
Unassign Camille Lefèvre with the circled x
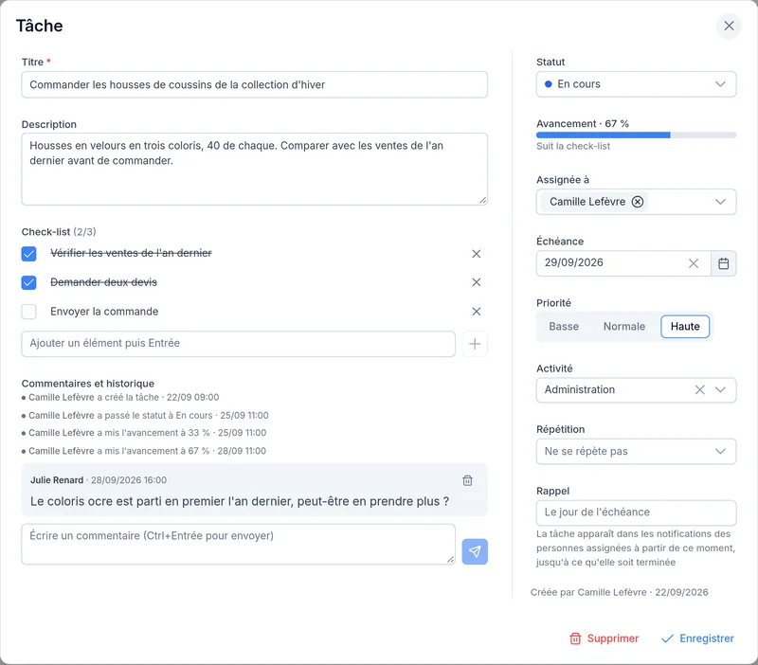(x=638, y=202)
